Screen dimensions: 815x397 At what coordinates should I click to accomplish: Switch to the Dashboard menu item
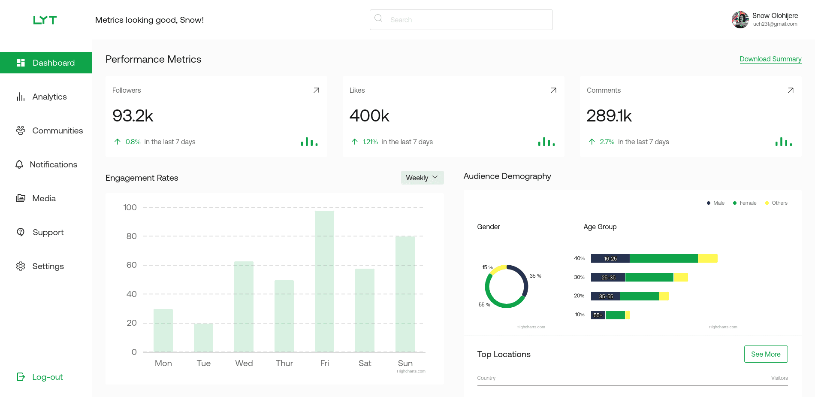pos(53,63)
